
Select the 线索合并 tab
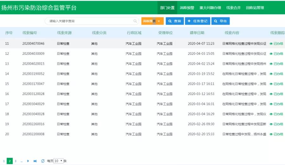tap(233, 8)
